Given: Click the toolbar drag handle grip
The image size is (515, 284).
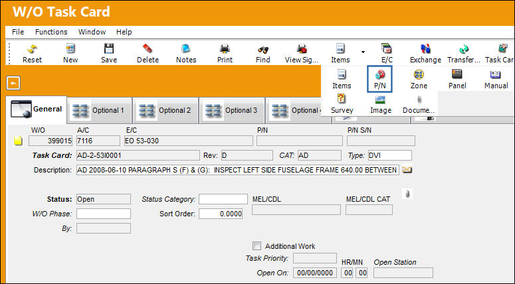Looking at the screenshot, I should point(9,53).
